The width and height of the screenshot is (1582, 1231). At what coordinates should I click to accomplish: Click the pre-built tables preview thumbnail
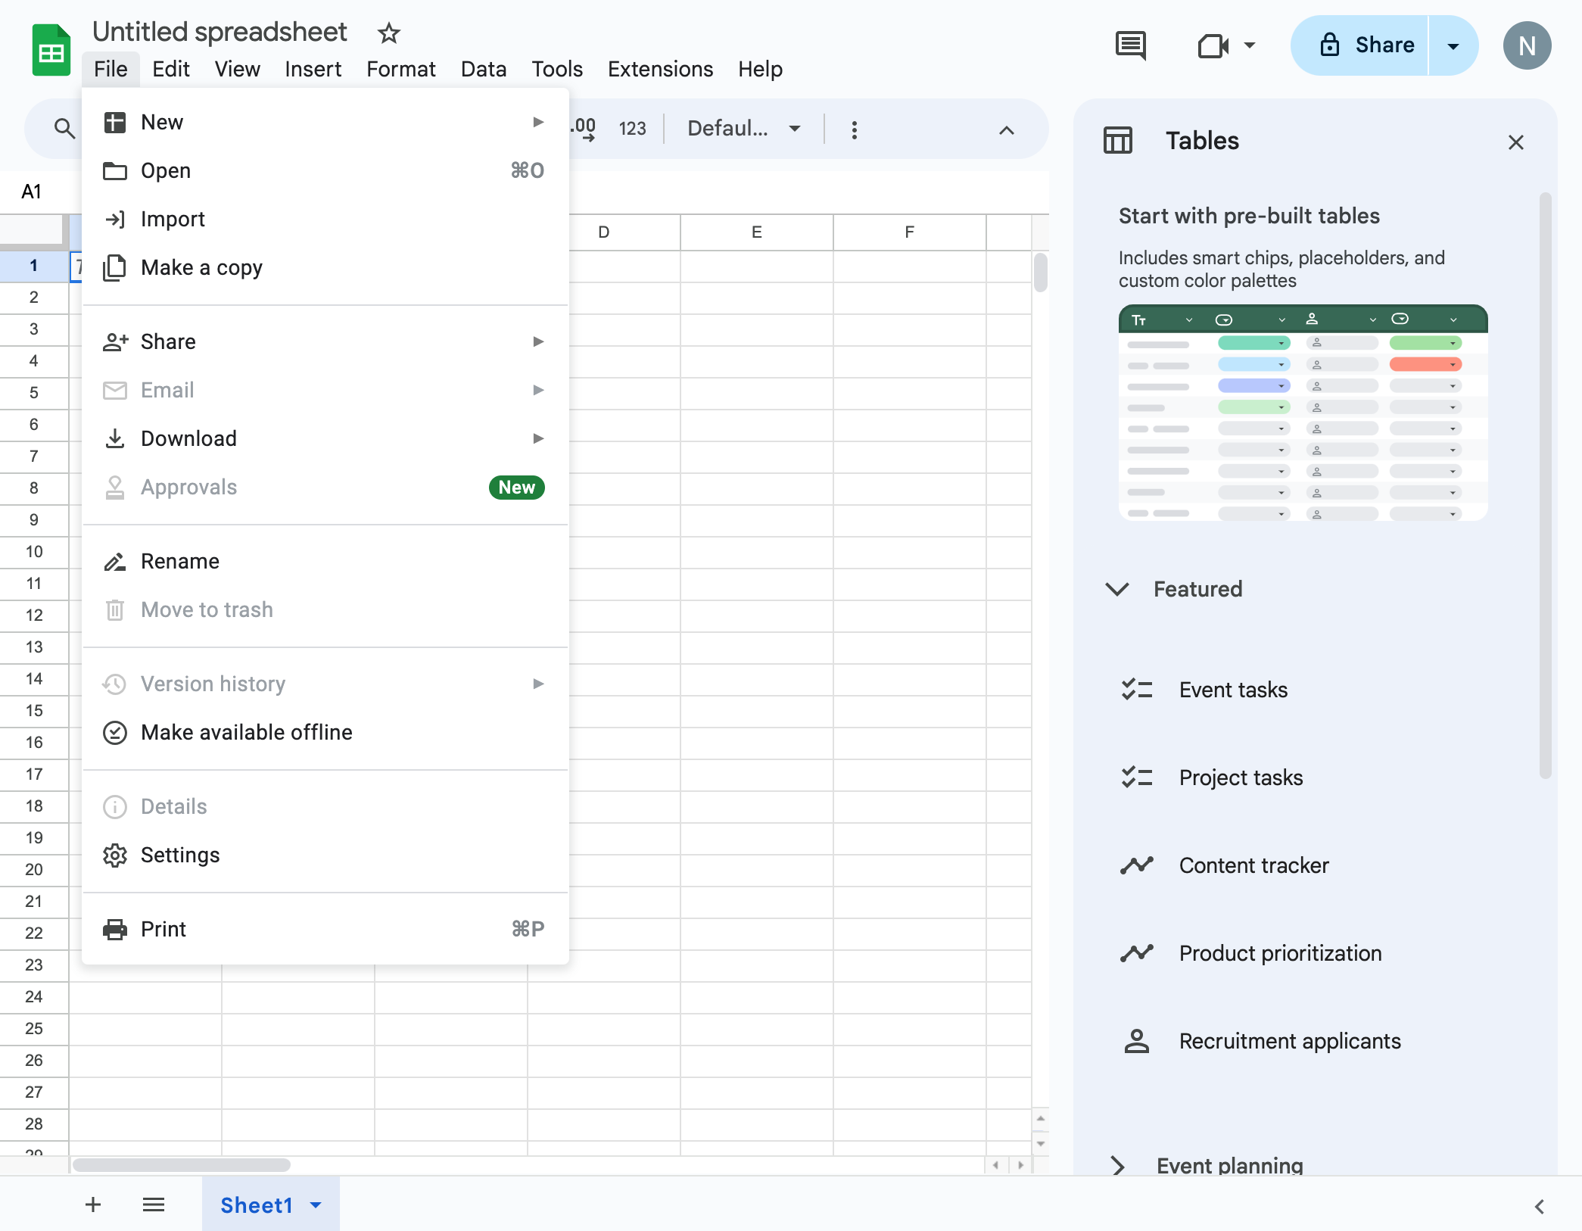point(1303,413)
